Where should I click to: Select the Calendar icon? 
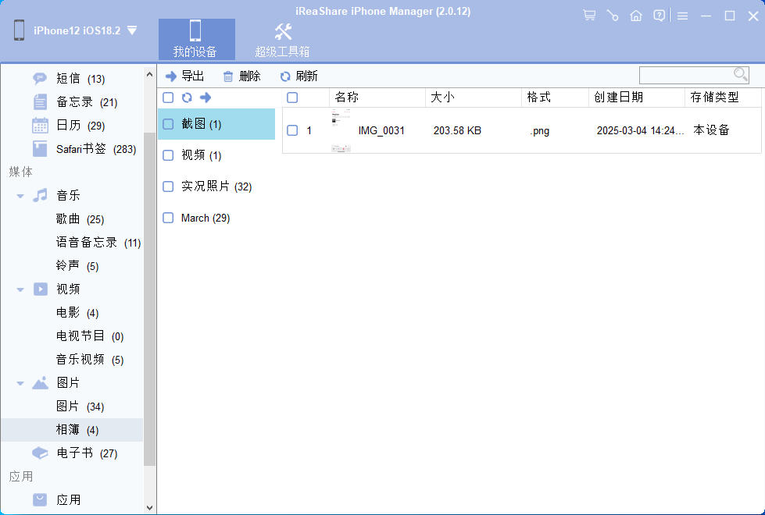click(x=40, y=125)
